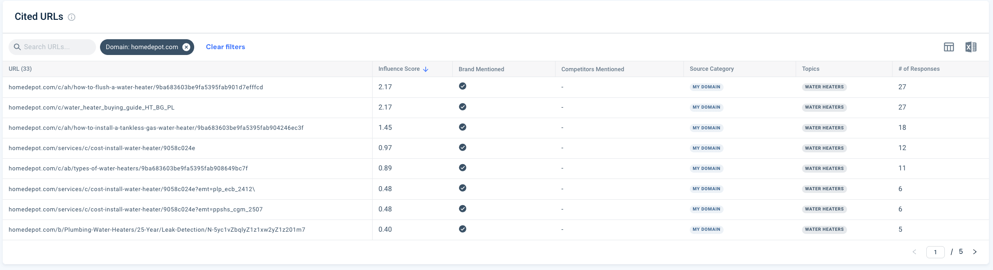Image resolution: width=993 pixels, height=270 pixels.
Task: Sort by Influence Score column header
Action: [399, 69]
